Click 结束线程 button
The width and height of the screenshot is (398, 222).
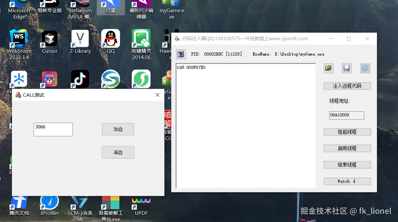coord(347,165)
